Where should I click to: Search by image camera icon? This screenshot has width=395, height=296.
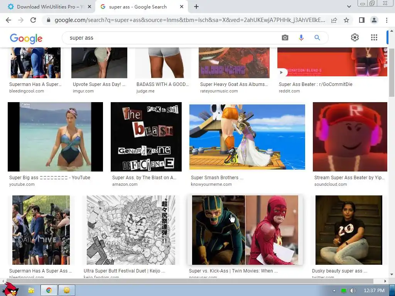point(285,38)
